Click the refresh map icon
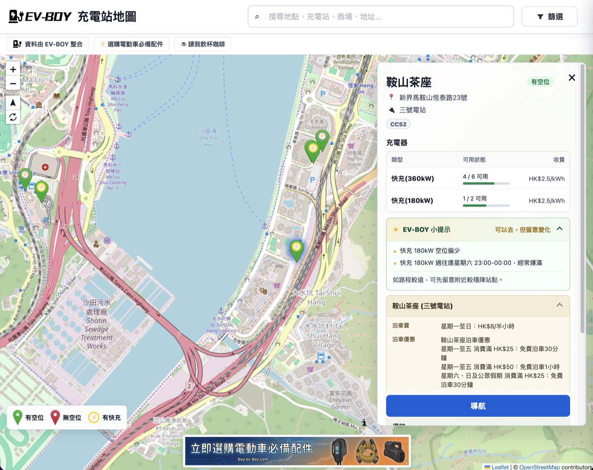The image size is (593, 470). [13, 117]
